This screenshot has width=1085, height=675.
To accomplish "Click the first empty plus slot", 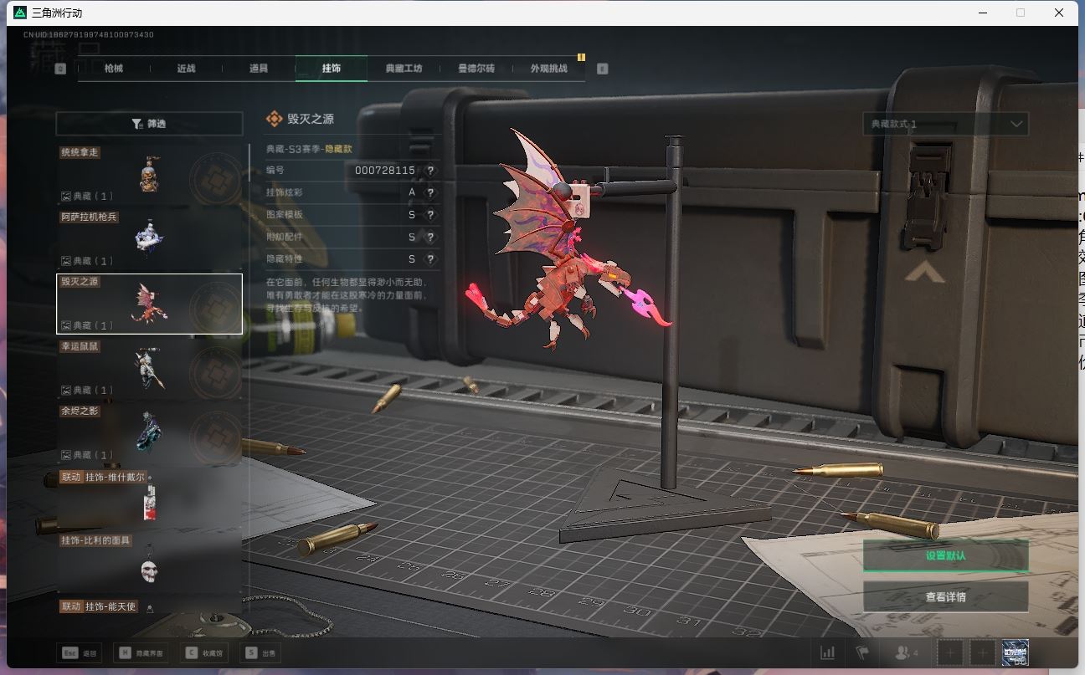I will point(949,652).
